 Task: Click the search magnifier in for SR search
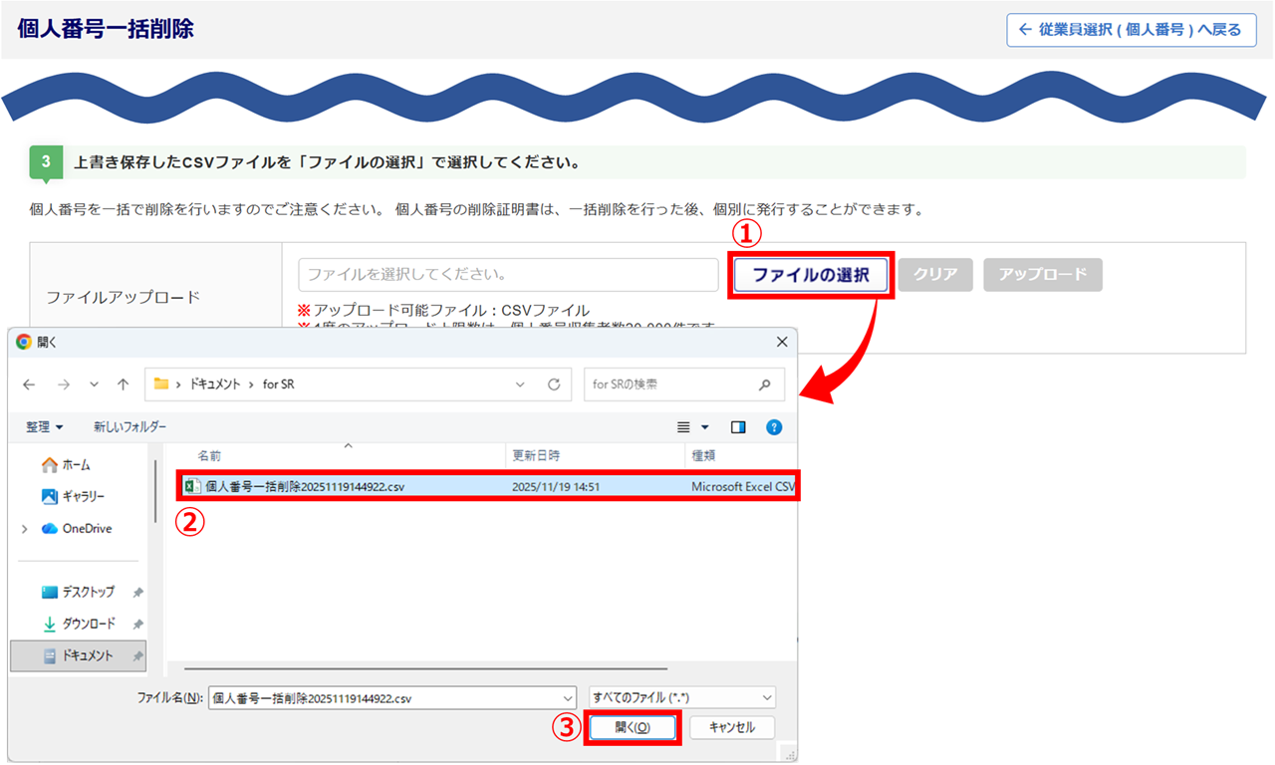[764, 384]
